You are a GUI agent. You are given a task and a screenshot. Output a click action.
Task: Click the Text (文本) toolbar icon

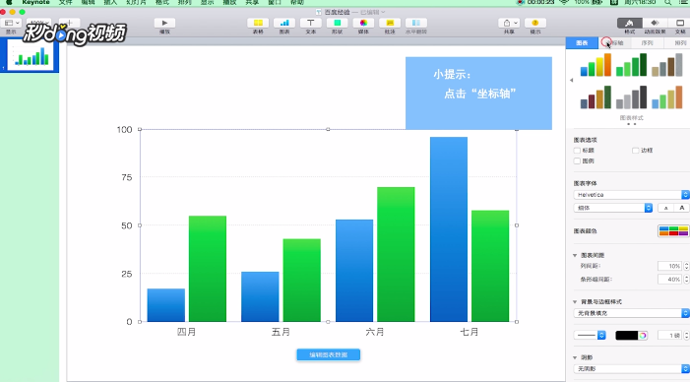[311, 23]
